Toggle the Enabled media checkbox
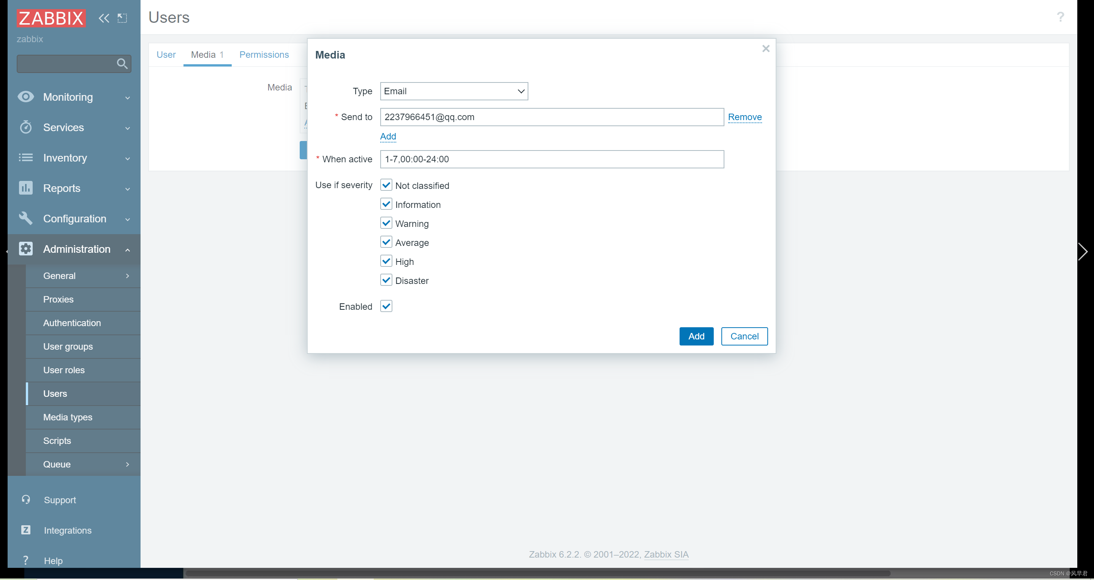The height and width of the screenshot is (580, 1094). click(x=386, y=306)
